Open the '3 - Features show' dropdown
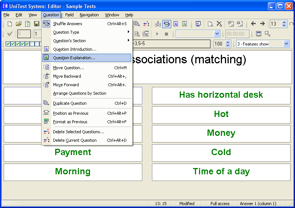The height and width of the screenshot is (208, 295). click(x=286, y=44)
